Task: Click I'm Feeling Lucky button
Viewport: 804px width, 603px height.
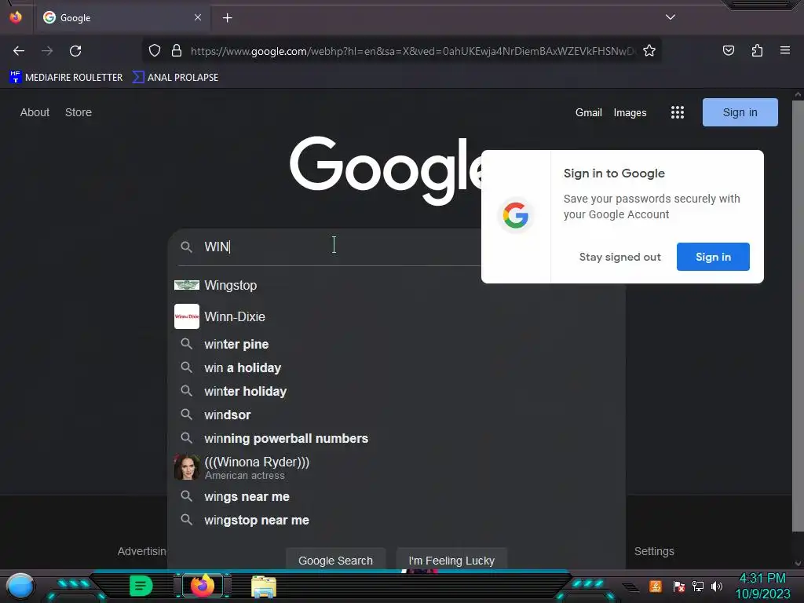Action: pos(451,561)
